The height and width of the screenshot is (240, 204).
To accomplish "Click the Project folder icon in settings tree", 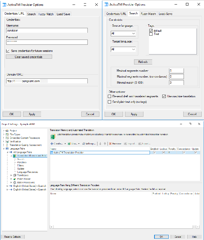I will click(x=7, y=131).
